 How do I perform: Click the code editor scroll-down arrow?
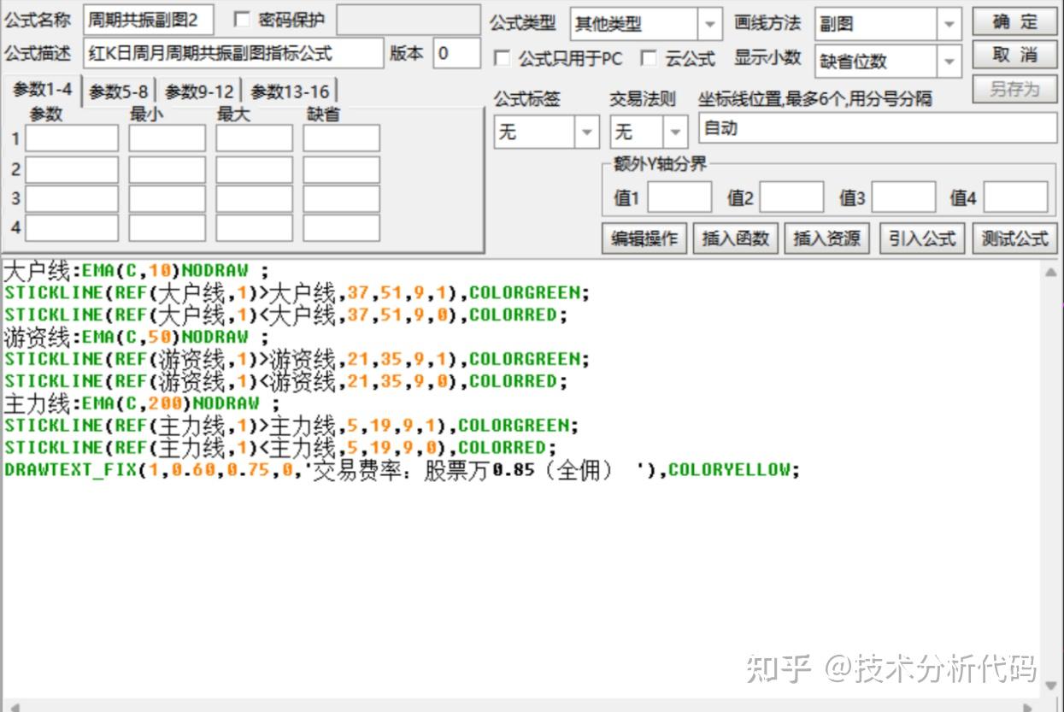(x=1051, y=686)
